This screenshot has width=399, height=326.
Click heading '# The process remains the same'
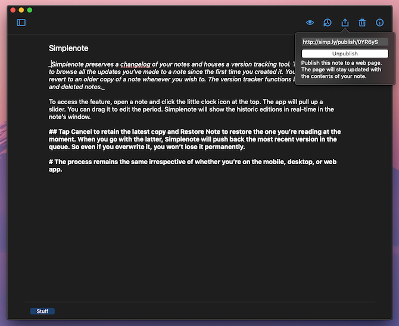192,165
